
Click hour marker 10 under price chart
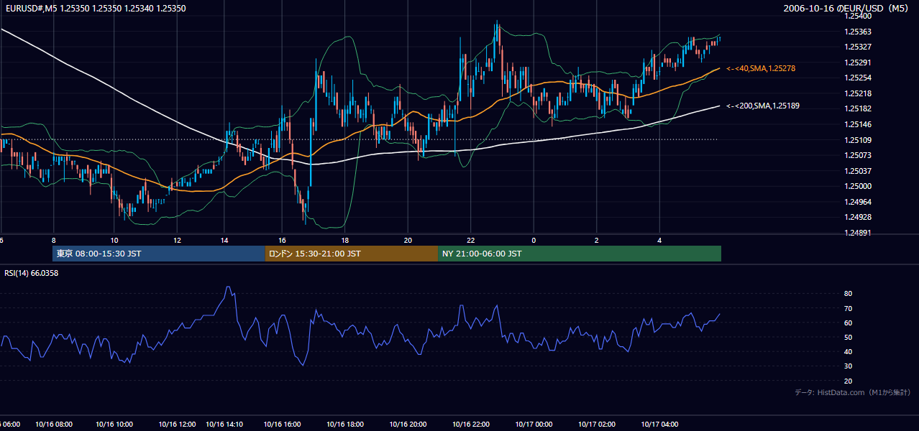pos(114,241)
